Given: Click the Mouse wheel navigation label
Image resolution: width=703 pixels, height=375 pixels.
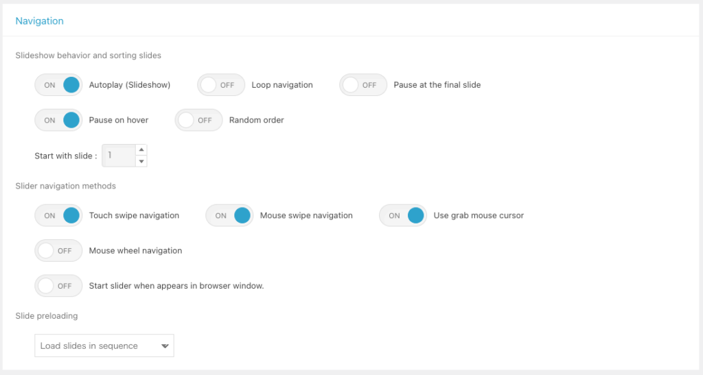Looking at the screenshot, I should coord(135,251).
